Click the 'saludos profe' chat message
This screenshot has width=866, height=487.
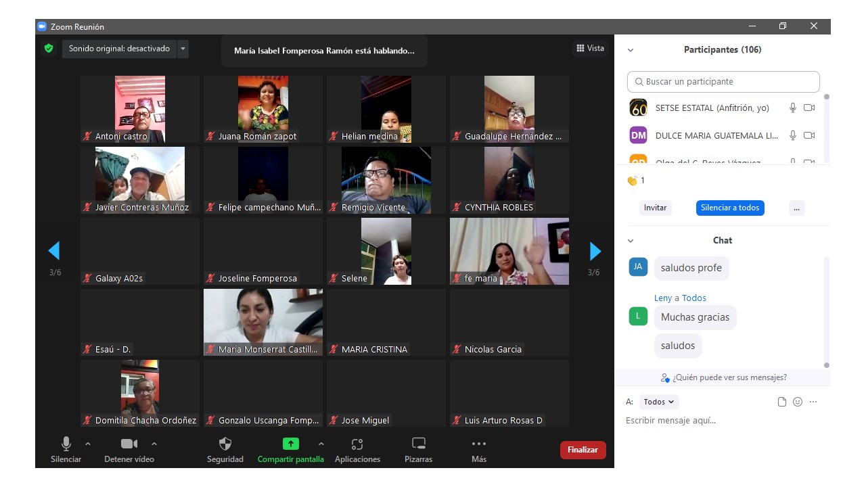tap(691, 268)
